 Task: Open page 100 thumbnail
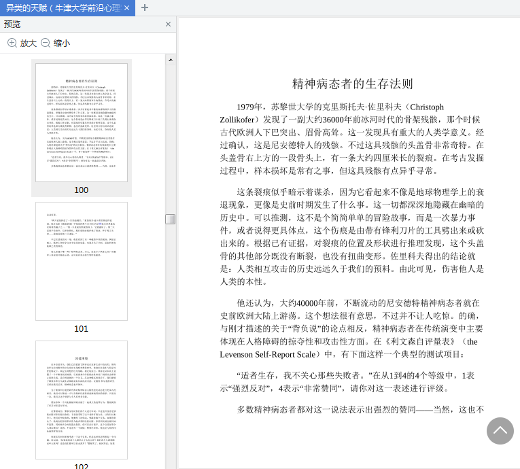click(82, 123)
